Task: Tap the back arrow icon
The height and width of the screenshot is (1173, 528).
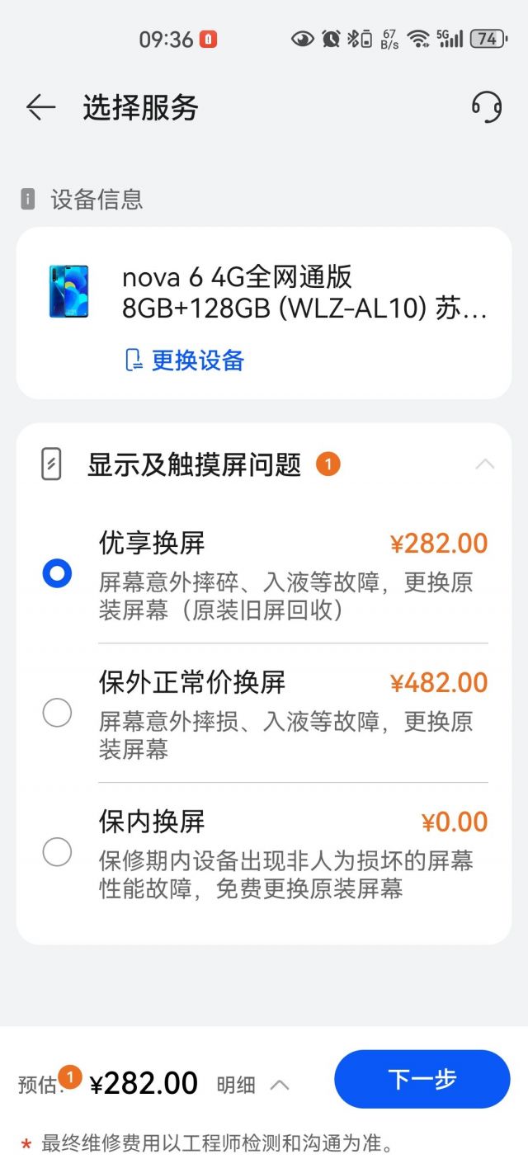Action: pyautogui.click(x=40, y=107)
